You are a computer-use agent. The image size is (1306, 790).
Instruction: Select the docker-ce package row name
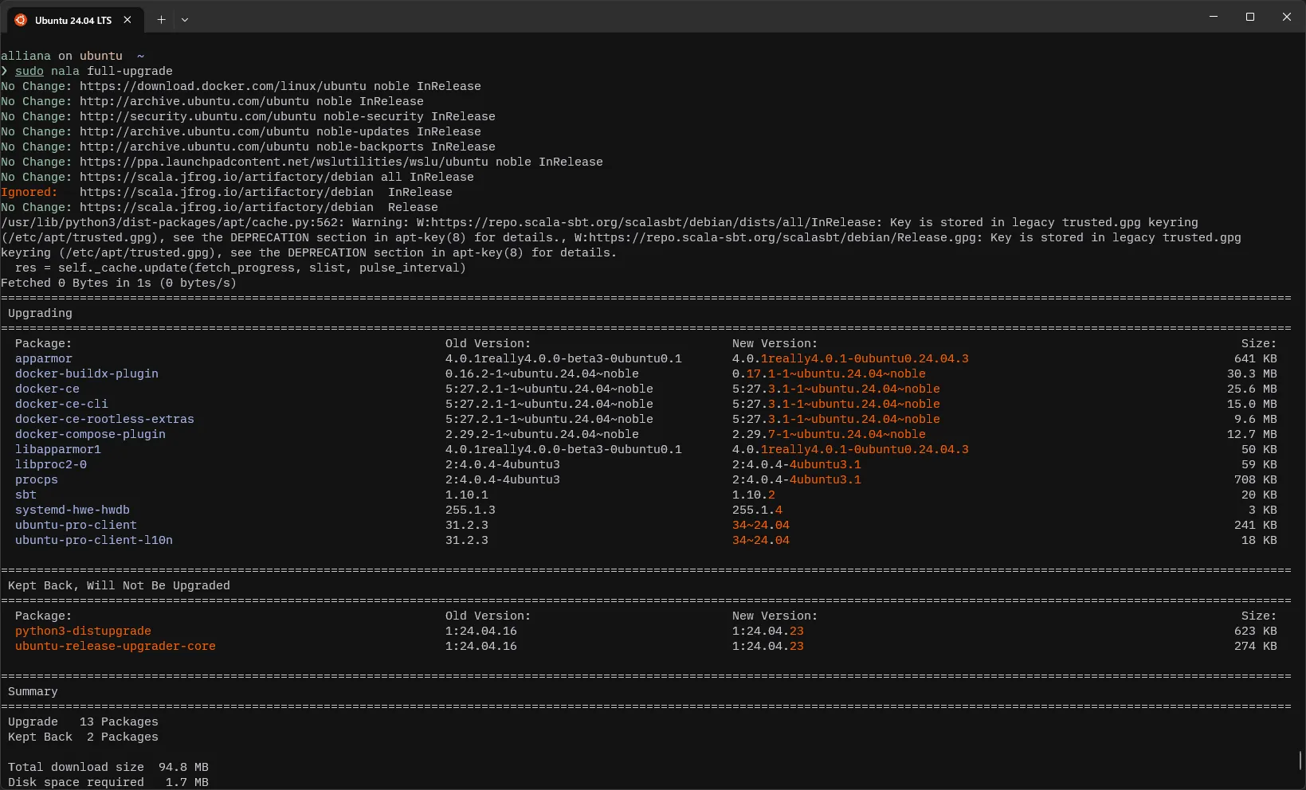(47, 389)
